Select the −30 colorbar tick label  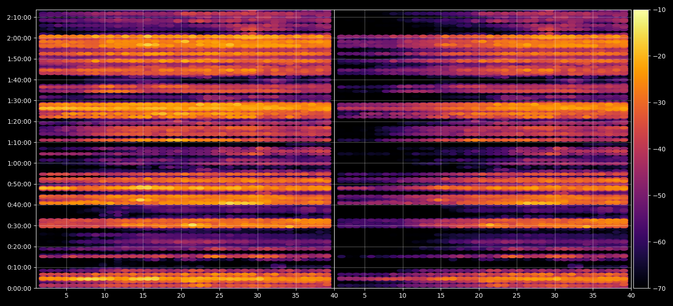click(659, 103)
